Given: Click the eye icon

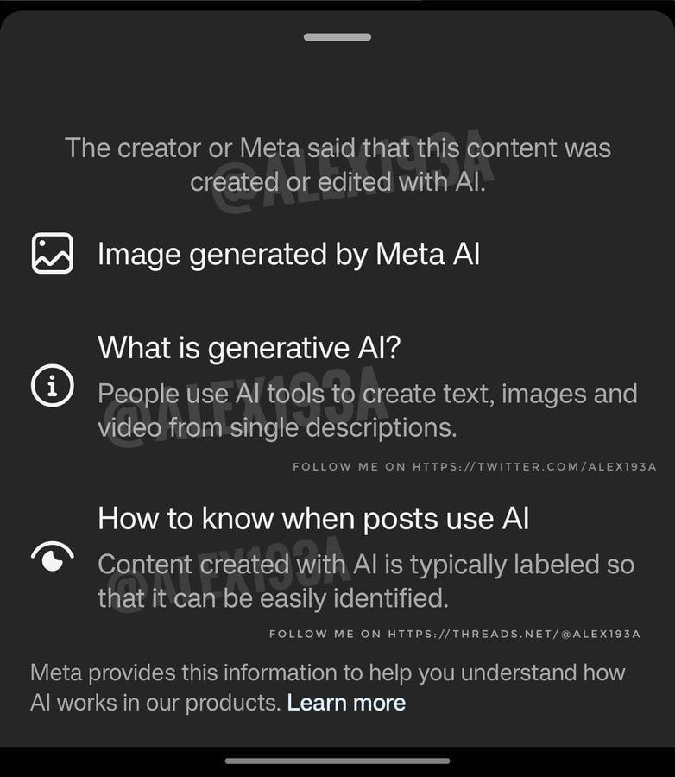Looking at the screenshot, I should click(52, 559).
